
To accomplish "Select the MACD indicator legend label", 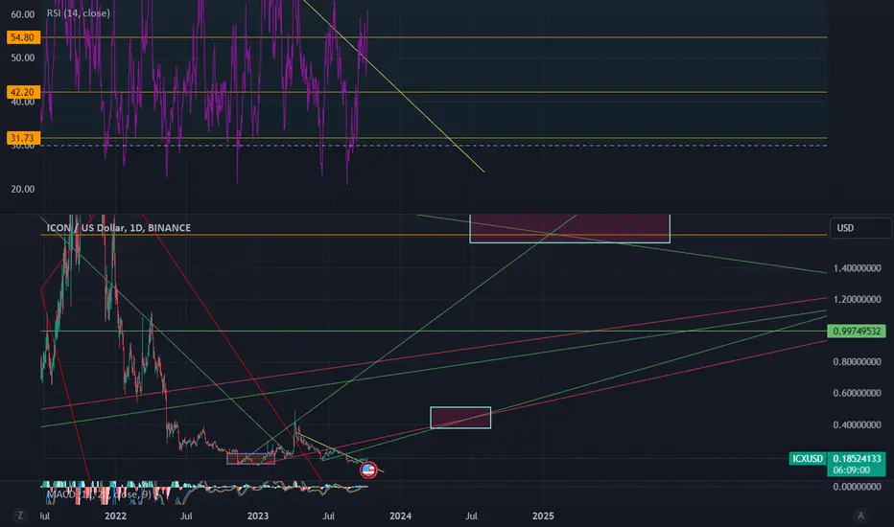I will tap(99, 494).
